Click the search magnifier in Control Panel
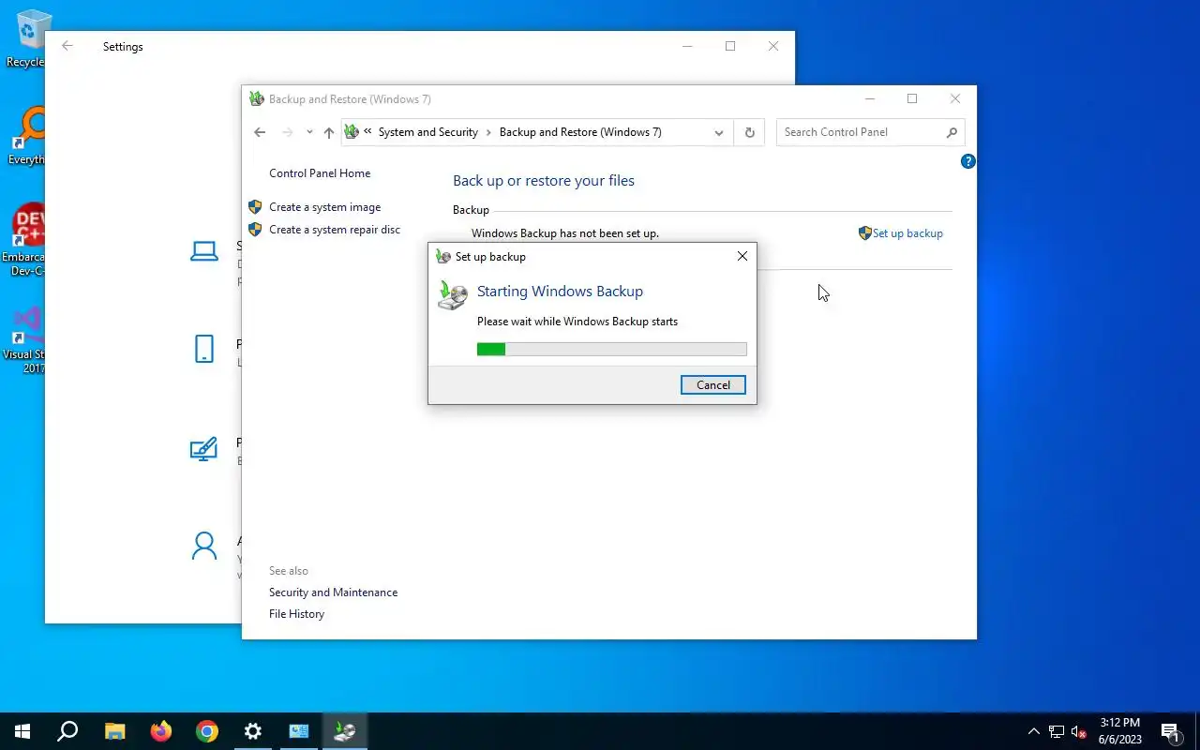 [x=952, y=132]
